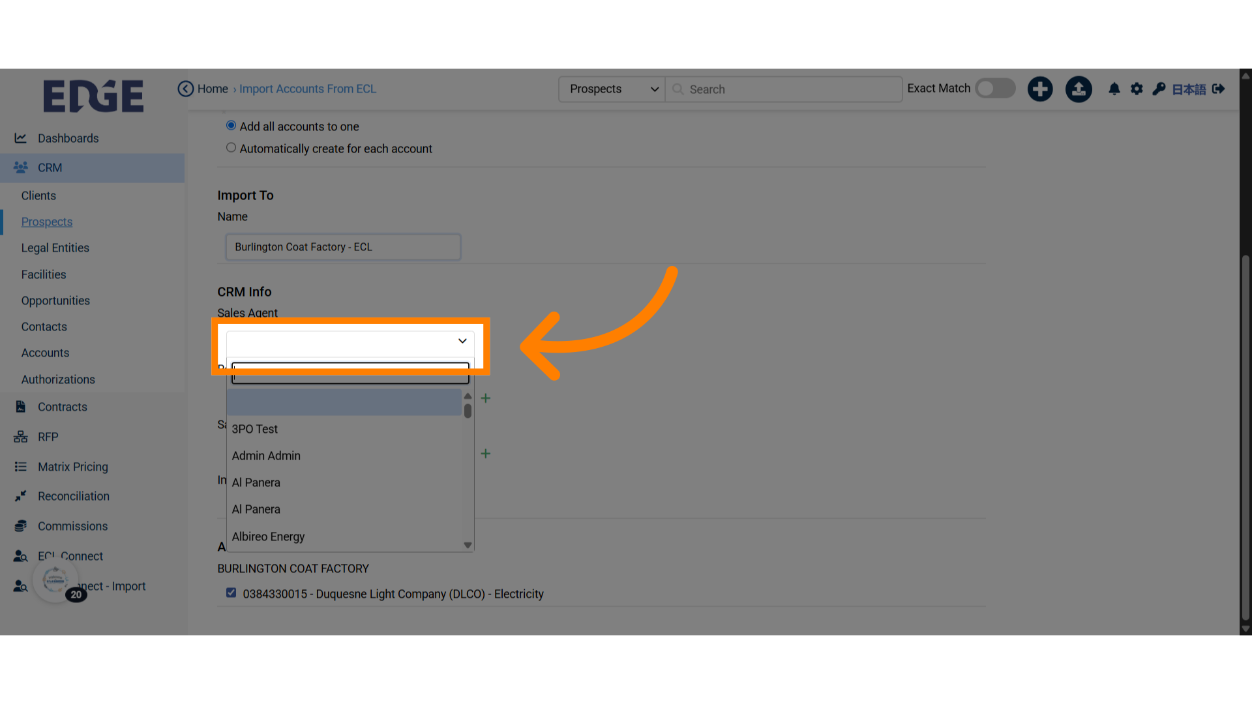Click the Contracts document icon

point(21,407)
